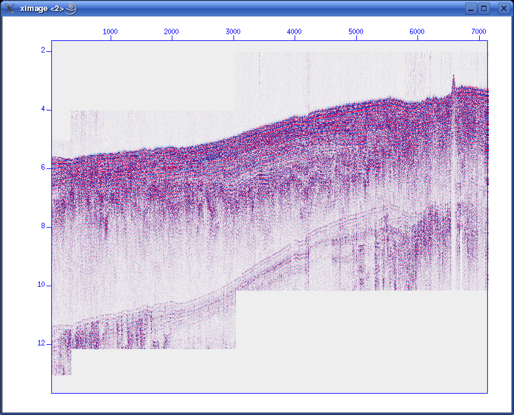This screenshot has width=514, height=415.
Task: Click the X11 application icon in title bar
Action: (x=10, y=9)
